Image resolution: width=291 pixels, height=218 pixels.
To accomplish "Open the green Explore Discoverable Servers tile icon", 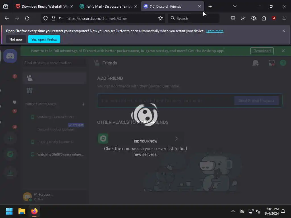I will coord(103,139).
